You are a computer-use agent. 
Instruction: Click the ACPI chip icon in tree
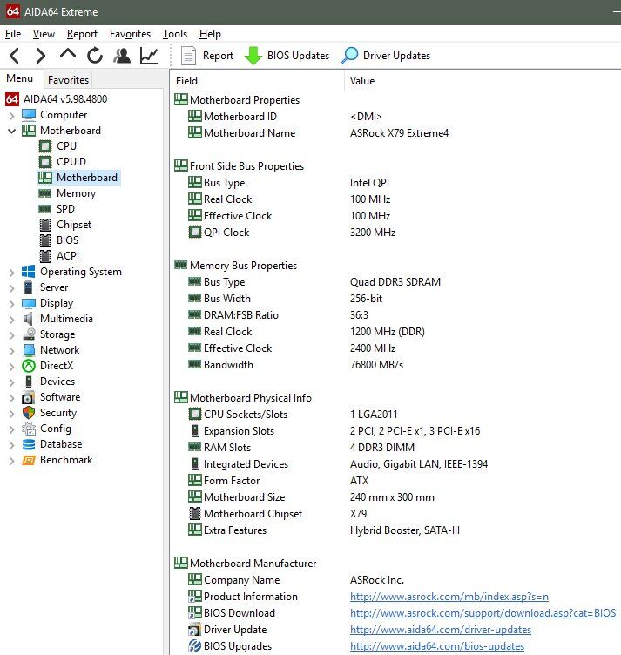pos(45,256)
